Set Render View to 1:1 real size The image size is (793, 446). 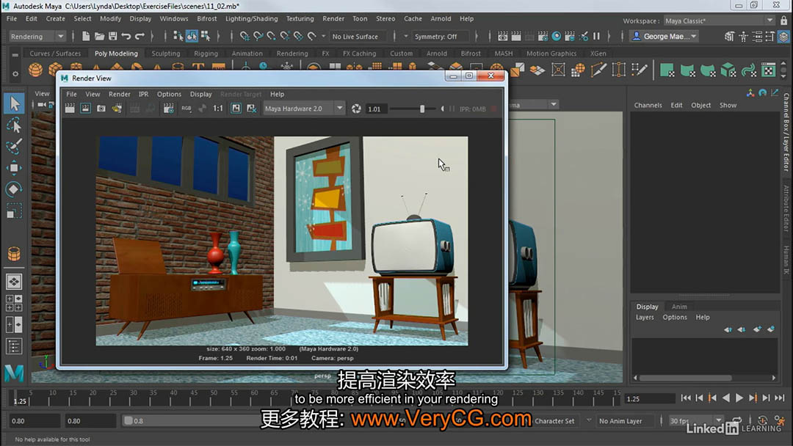point(218,109)
